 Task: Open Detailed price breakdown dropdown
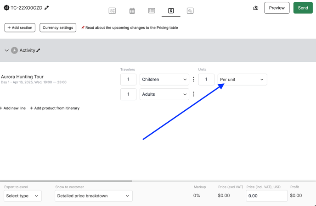coord(93,196)
